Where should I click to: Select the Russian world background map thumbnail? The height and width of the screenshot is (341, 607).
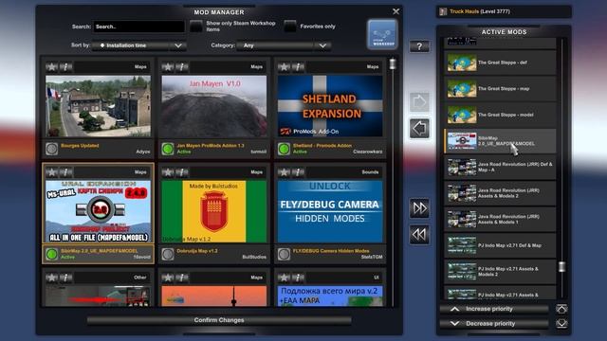[330, 296]
